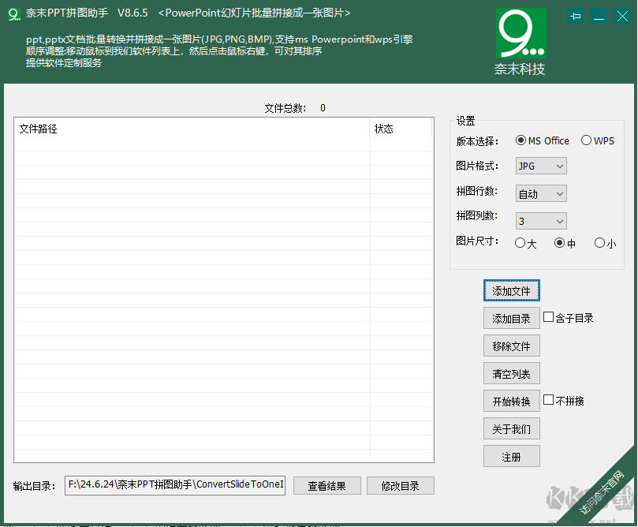This screenshot has height=527, width=638.
Task: Choose large image size 大
Action: pyautogui.click(x=525, y=243)
